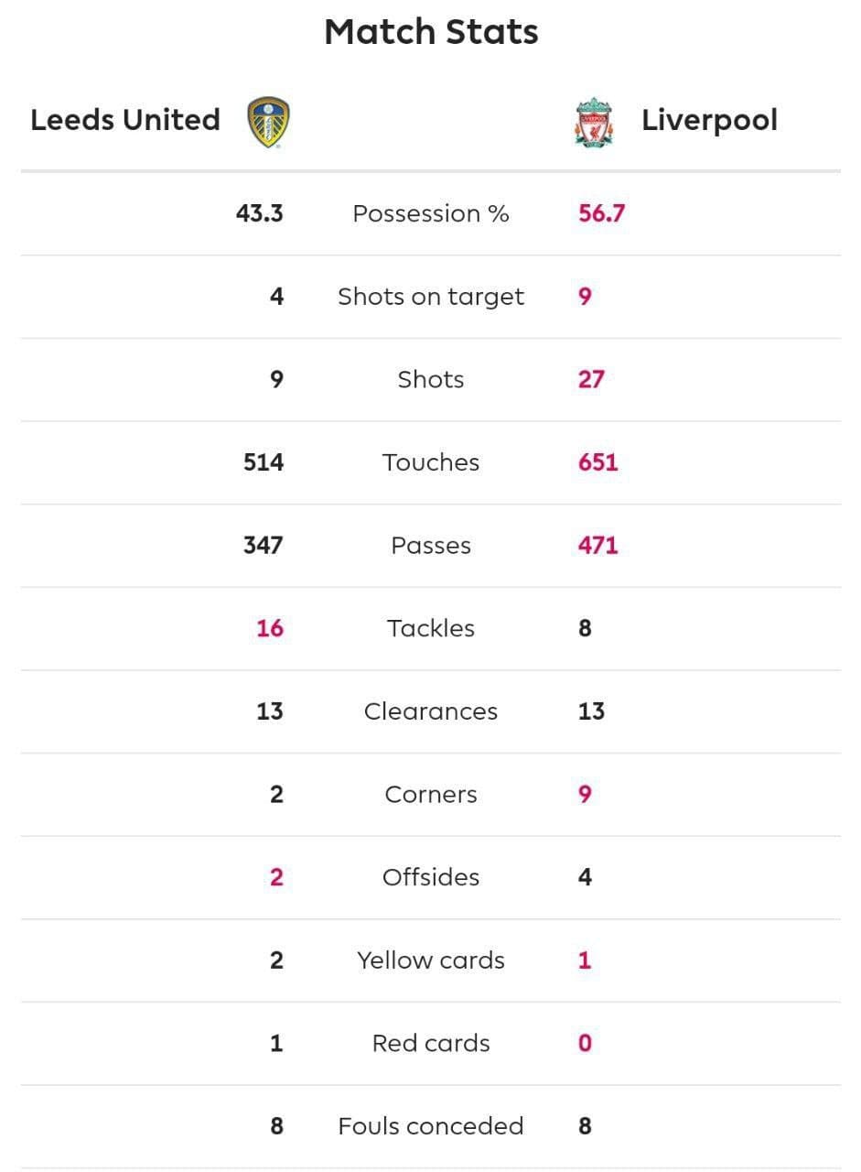861x1172 pixels.
Task: Click the Tackles stat label
Action: 431,628
